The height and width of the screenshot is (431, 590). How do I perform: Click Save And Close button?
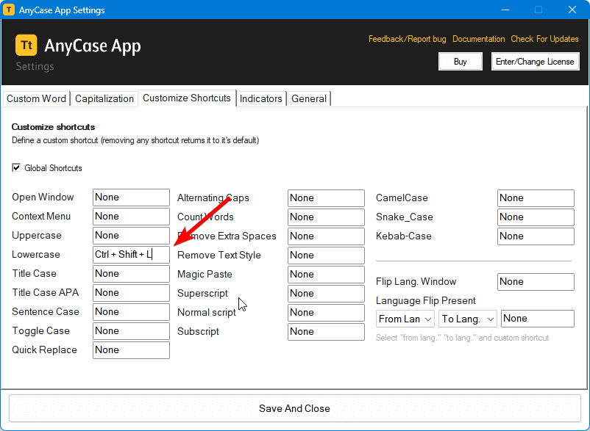tap(294, 408)
